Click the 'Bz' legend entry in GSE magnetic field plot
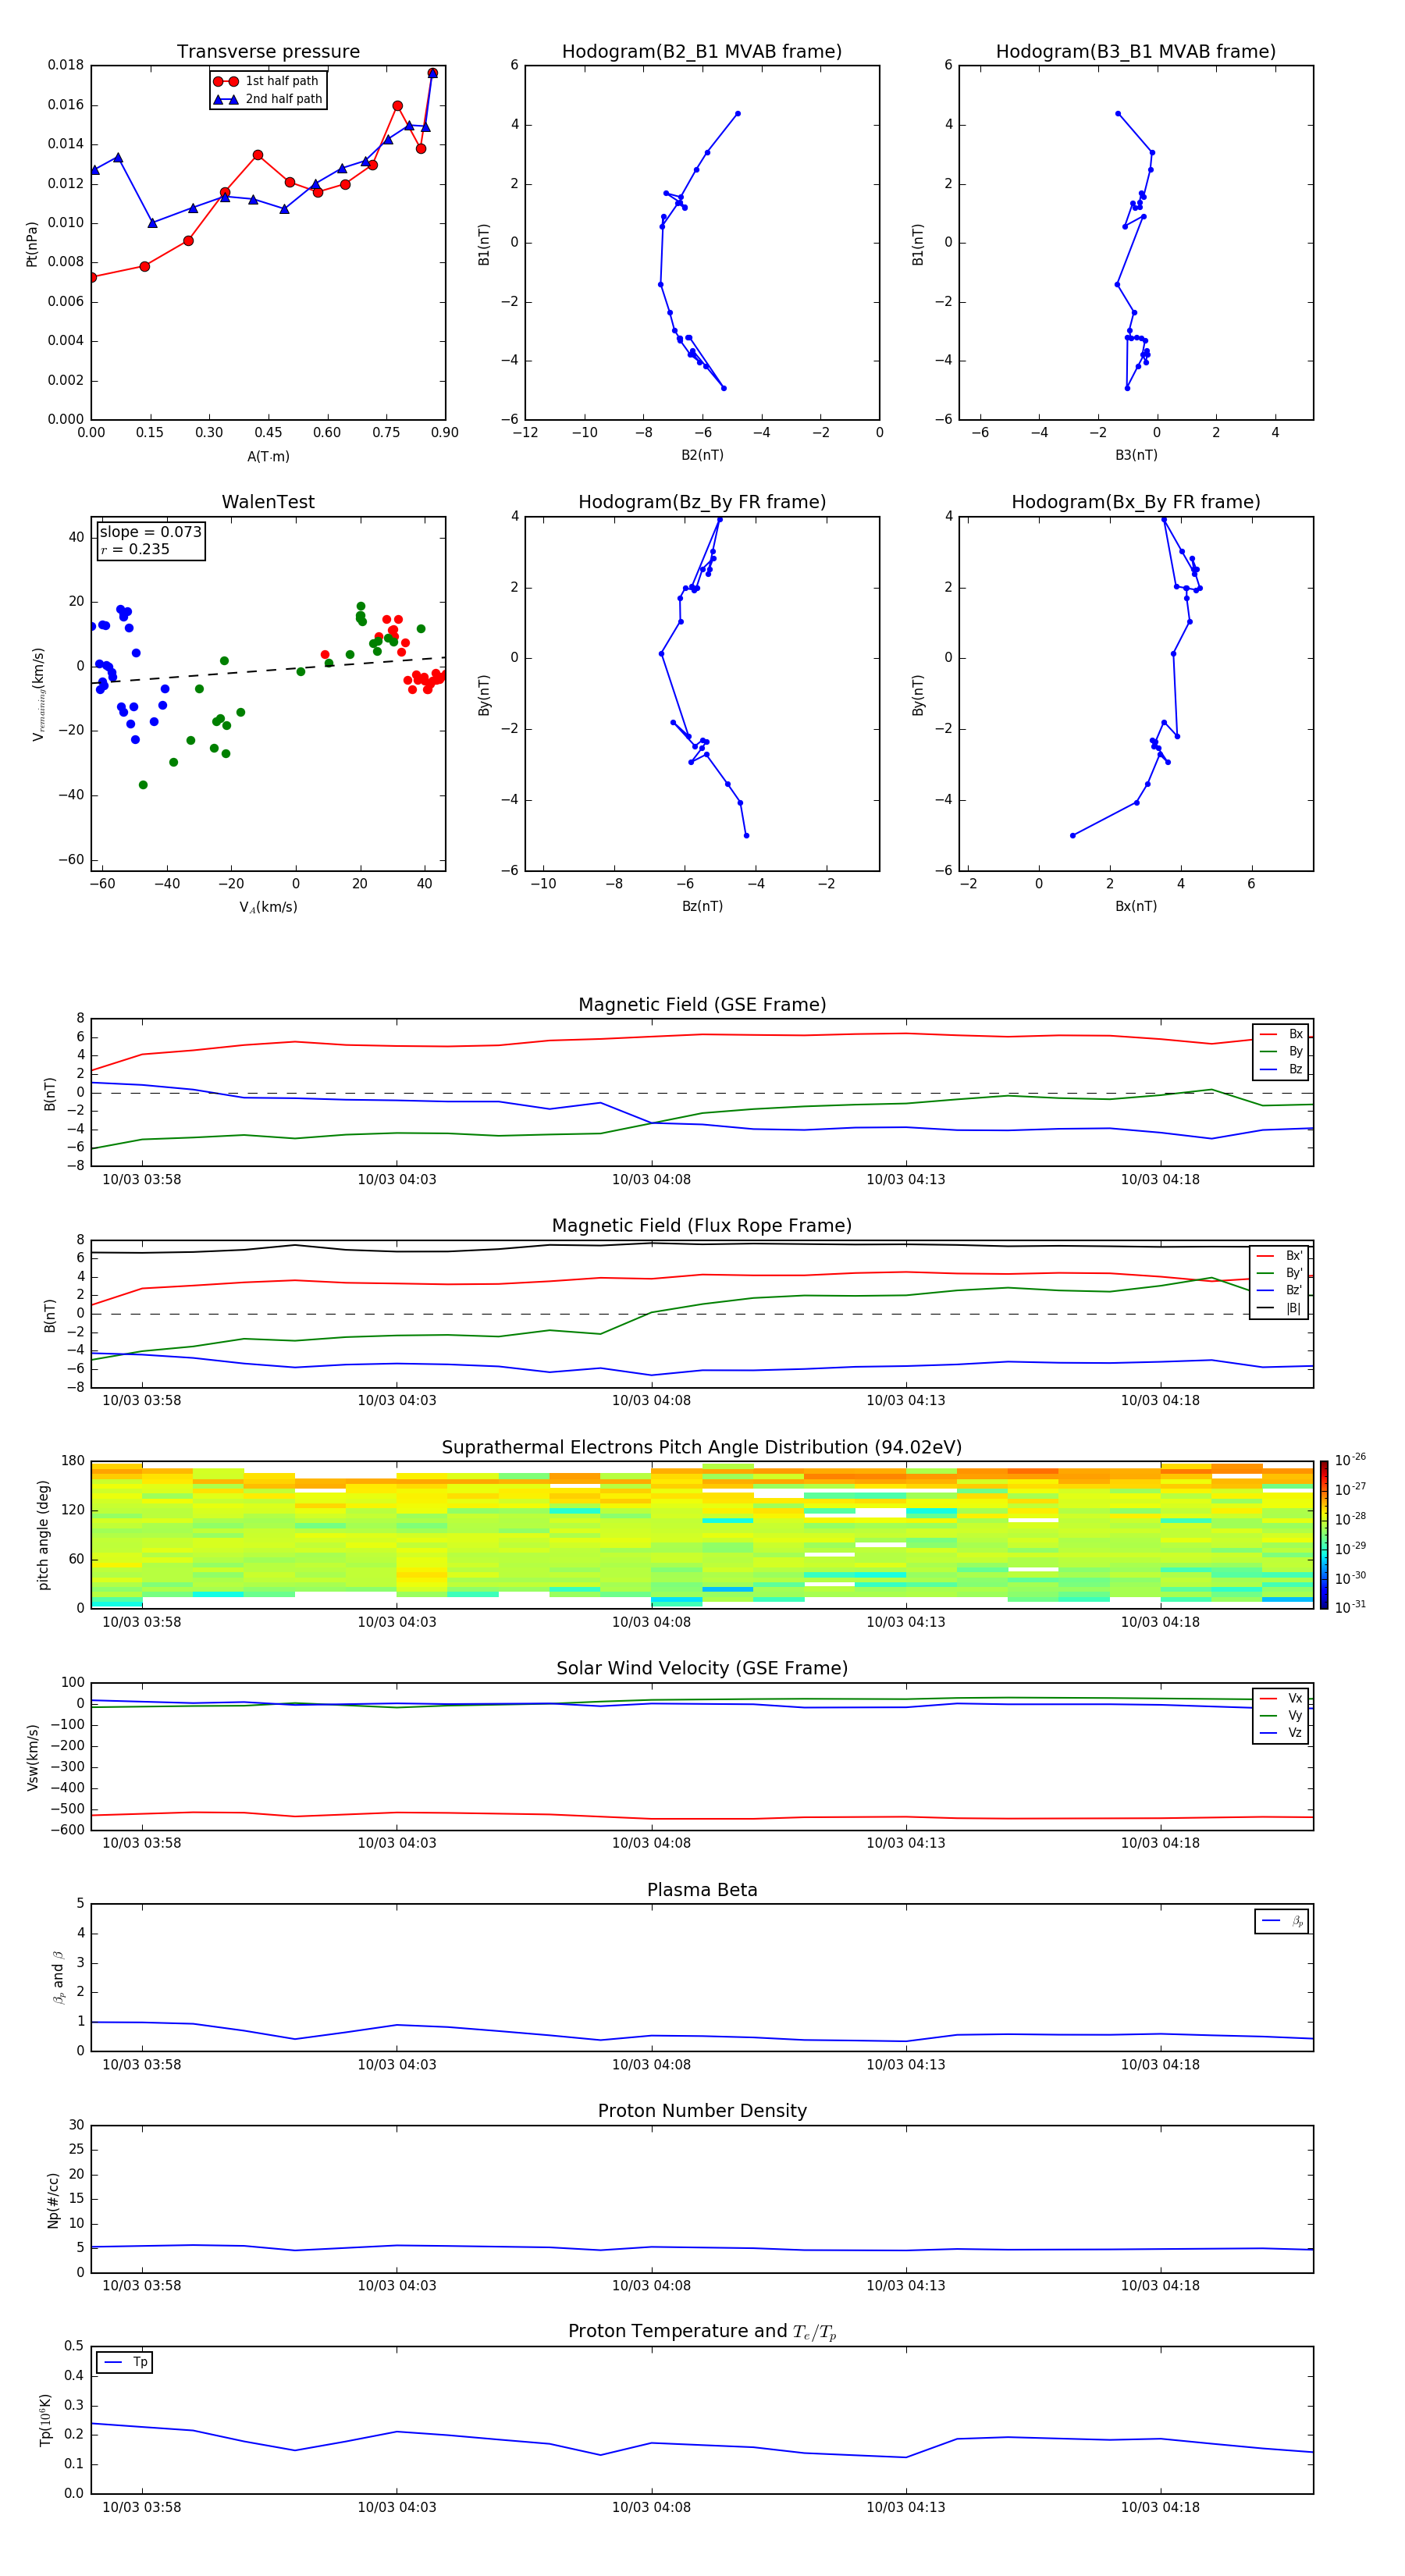Viewport: 1405px width, 2576px height. click(1281, 1070)
